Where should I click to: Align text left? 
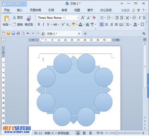pyautogui.click(x=102, y=24)
